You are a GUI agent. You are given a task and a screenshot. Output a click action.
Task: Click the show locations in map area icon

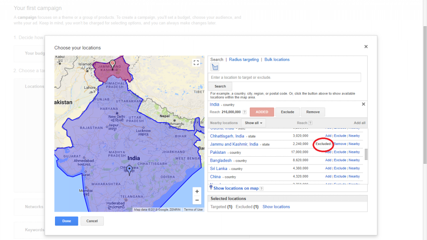[215, 67]
